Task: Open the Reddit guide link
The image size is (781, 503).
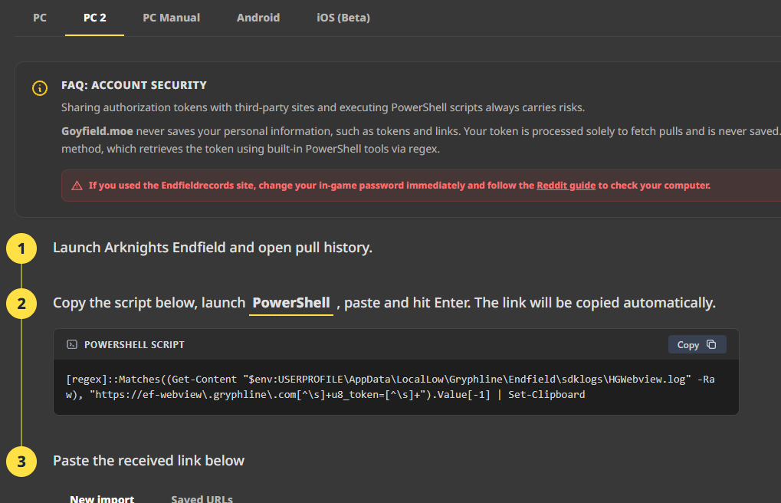Action: pyautogui.click(x=566, y=186)
